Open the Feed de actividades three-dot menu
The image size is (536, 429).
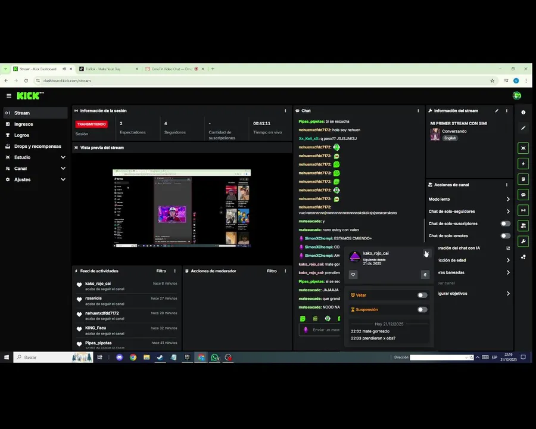tap(174, 271)
